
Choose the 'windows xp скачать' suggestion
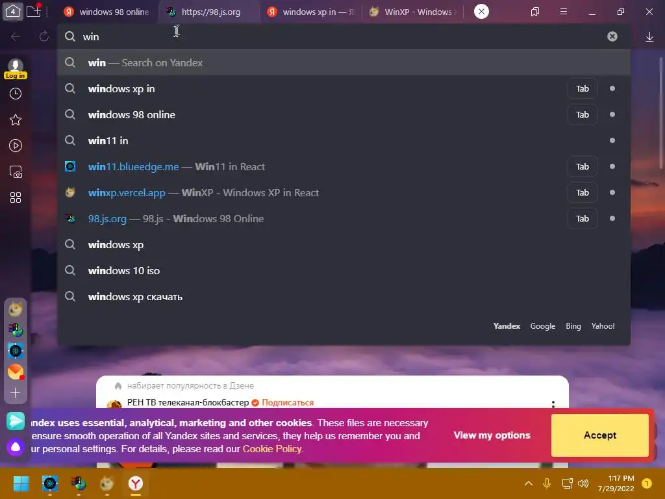coord(344,296)
